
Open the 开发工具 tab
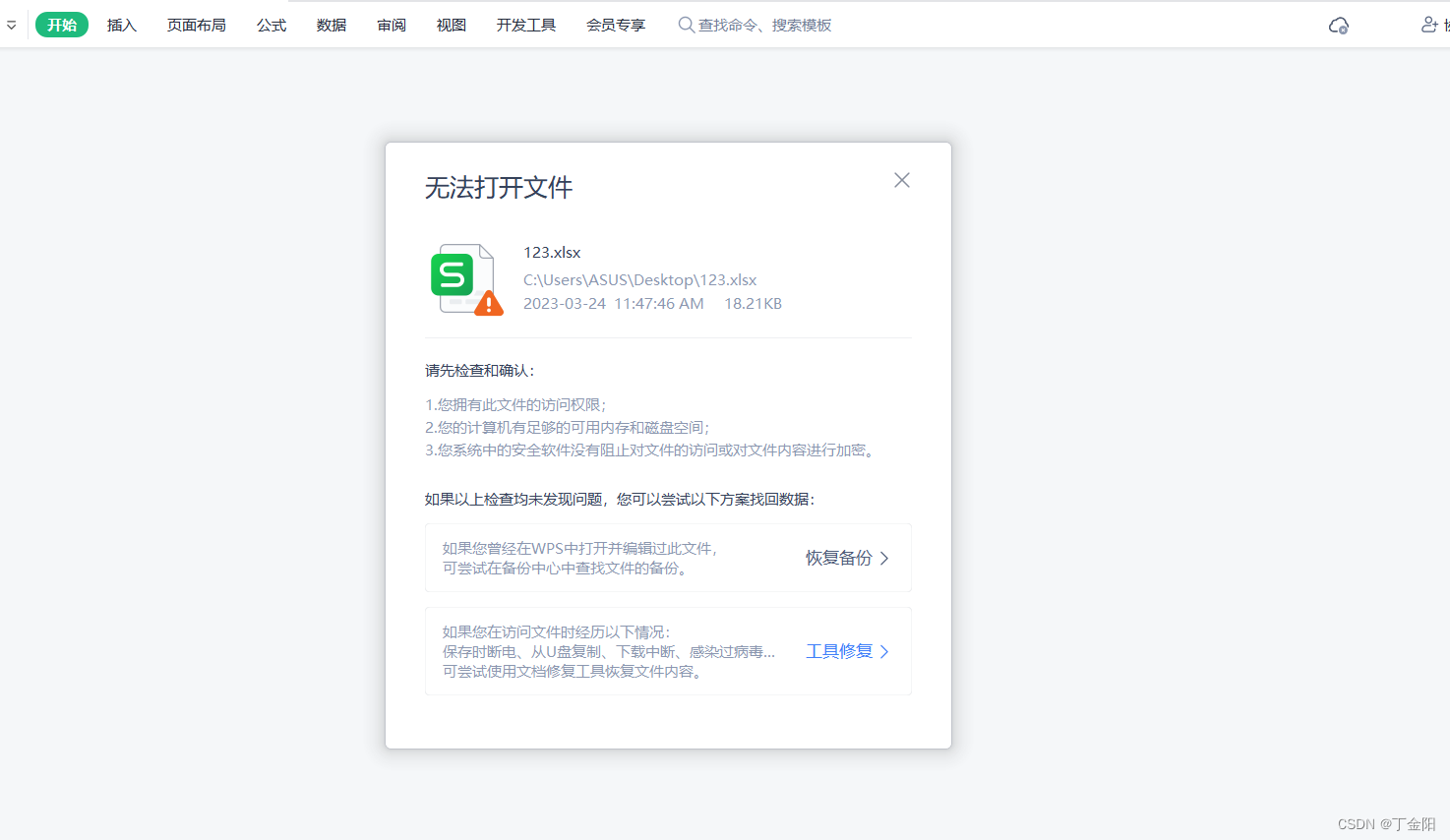click(526, 25)
